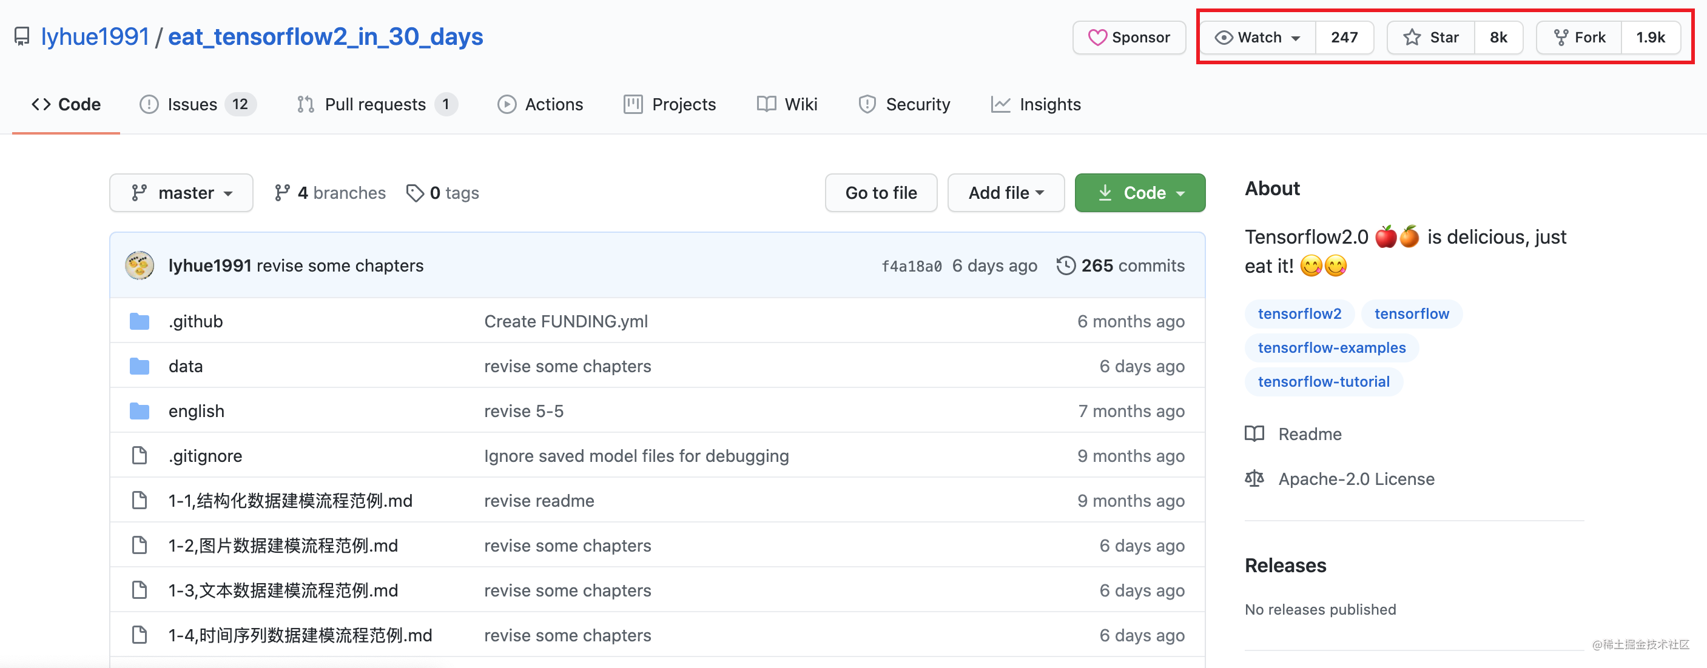Open the Releases heading link

coord(1285,566)
